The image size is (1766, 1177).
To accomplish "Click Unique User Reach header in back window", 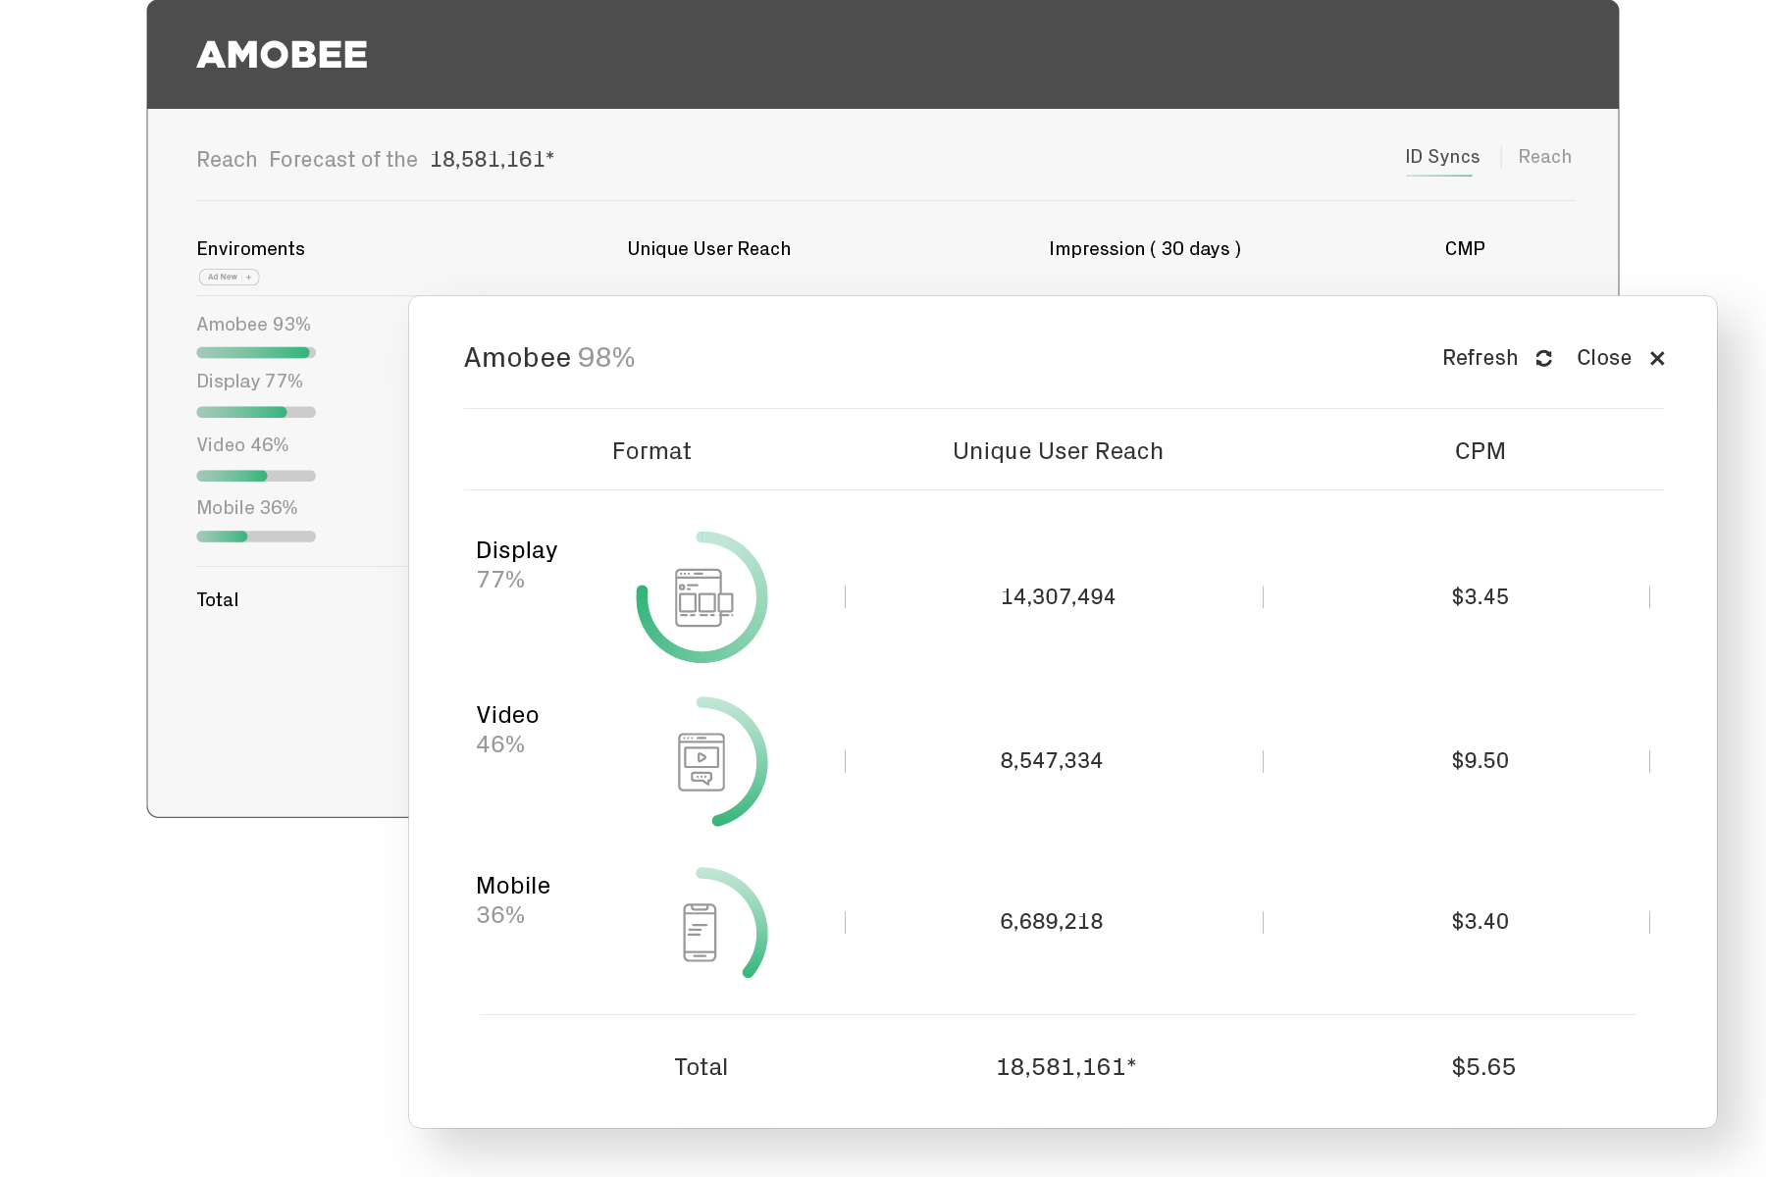I will [x=708, y=249].
